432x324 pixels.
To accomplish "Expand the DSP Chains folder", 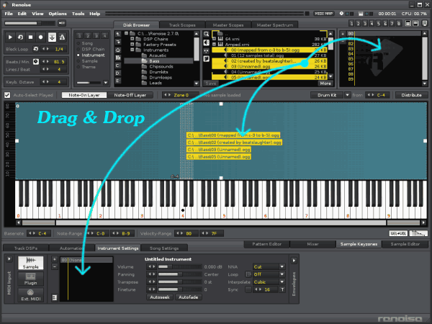I will click(x=132, y=39).
